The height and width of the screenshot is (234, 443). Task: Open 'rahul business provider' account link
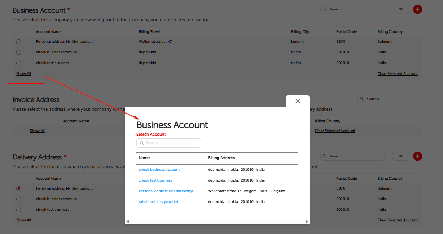coord(158,202)
